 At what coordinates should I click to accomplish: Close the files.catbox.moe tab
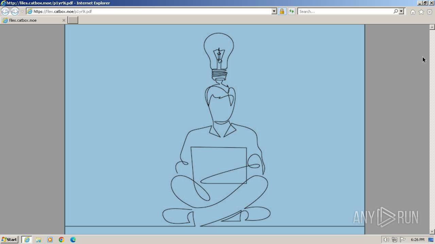pyautogui.click(x=64, y=20)
